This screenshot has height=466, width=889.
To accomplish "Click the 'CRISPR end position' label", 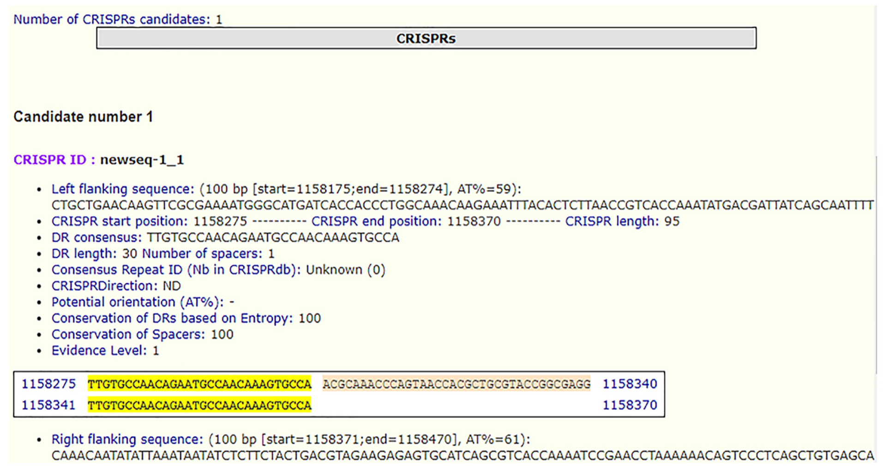I will click(x=376, y=222).
